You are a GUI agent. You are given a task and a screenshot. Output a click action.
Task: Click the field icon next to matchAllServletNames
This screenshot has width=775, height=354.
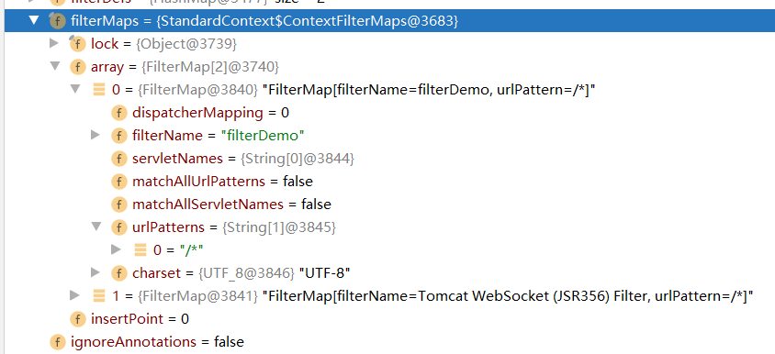pos(119,204)
